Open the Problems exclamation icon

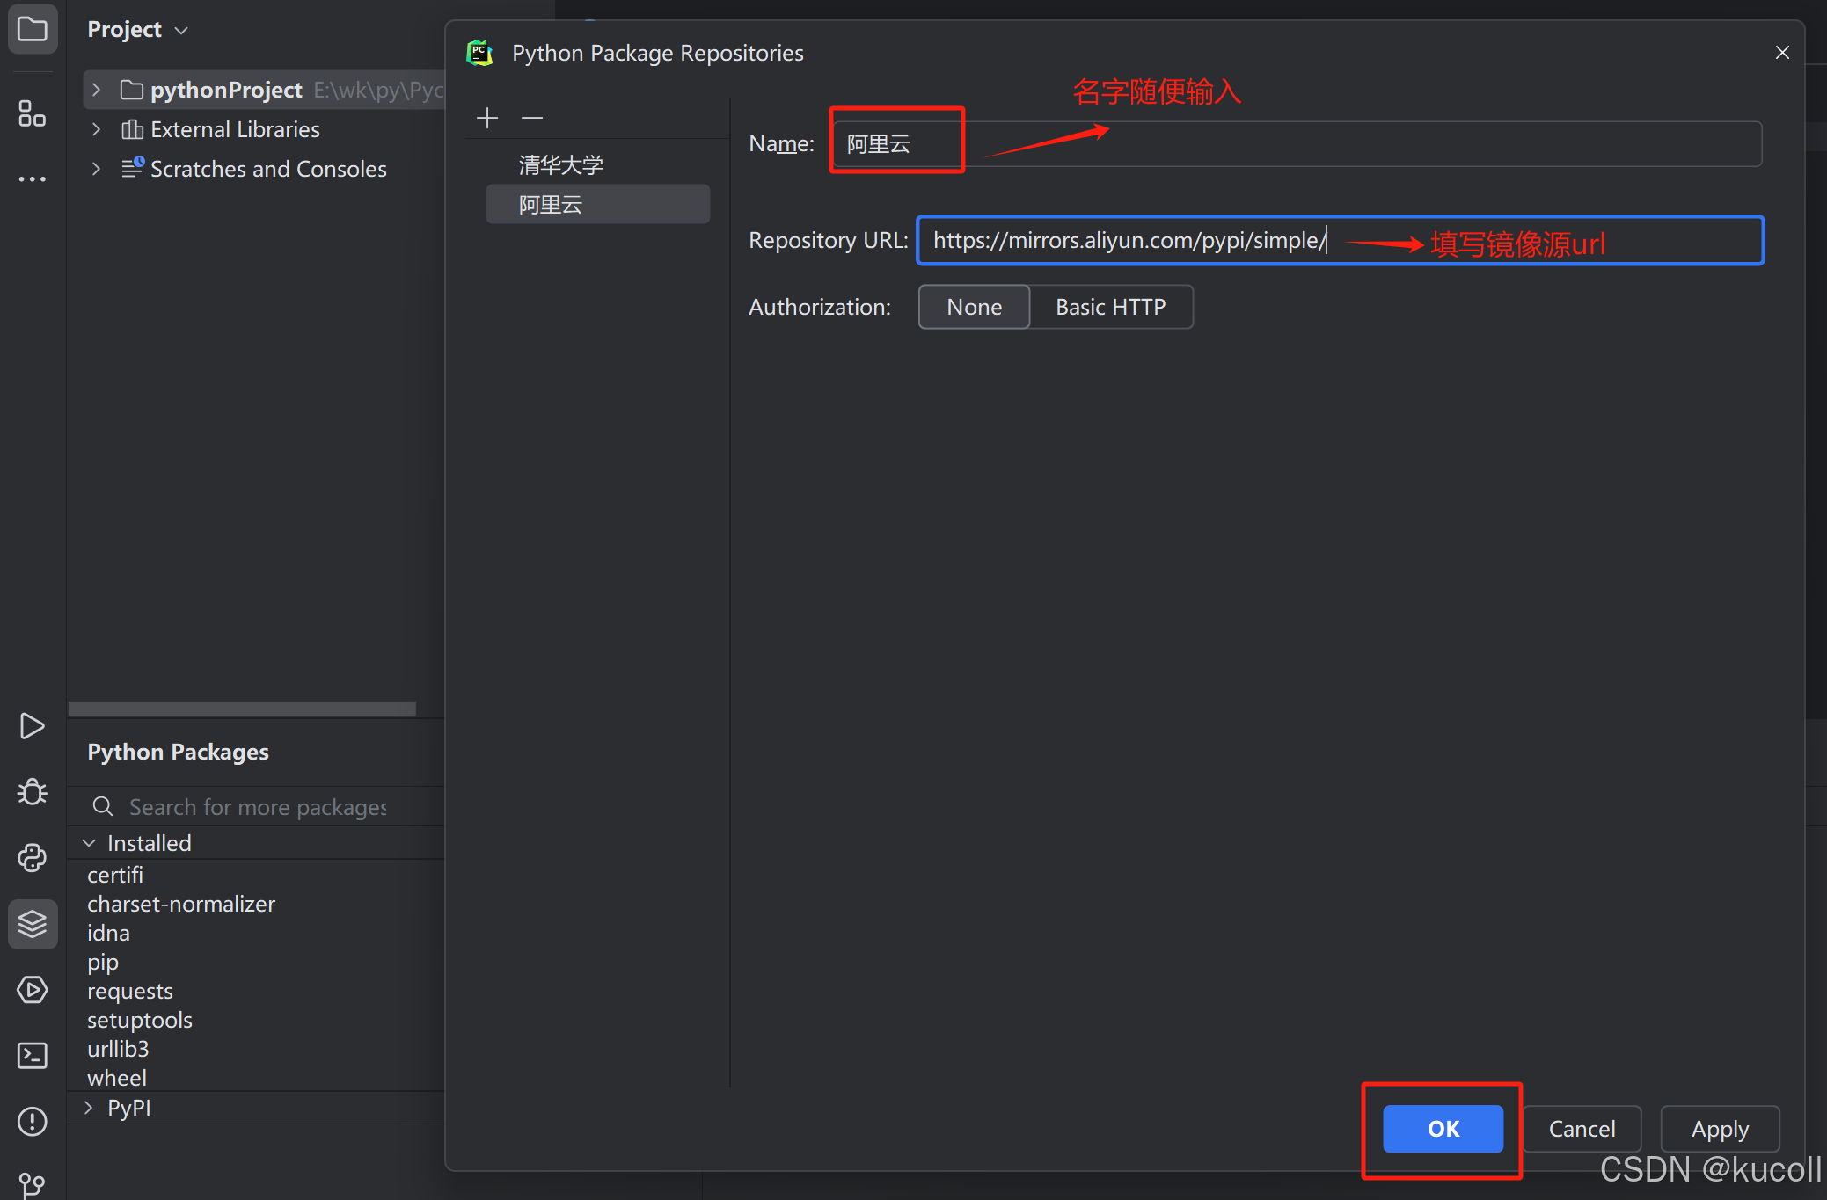coord(33,1121)
